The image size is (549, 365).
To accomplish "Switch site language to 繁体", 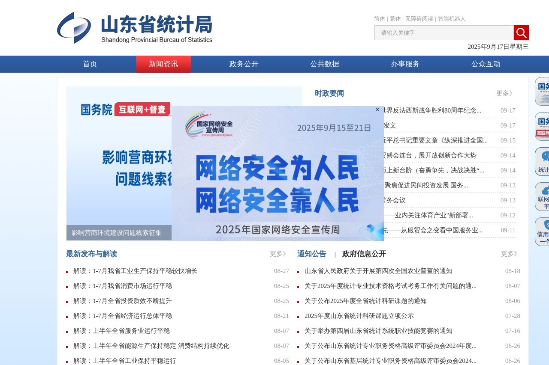I will point(395,19).
